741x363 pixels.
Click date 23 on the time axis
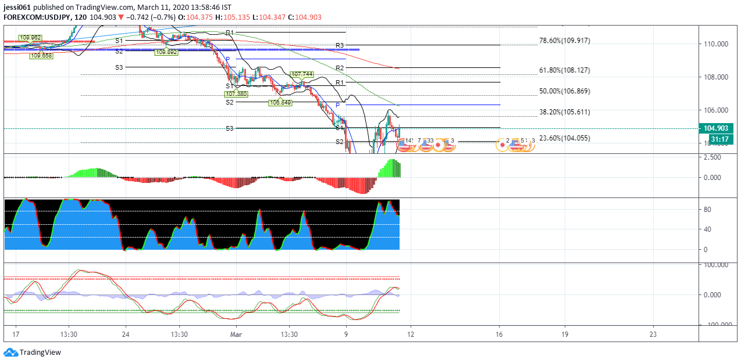tap(653, 335)
